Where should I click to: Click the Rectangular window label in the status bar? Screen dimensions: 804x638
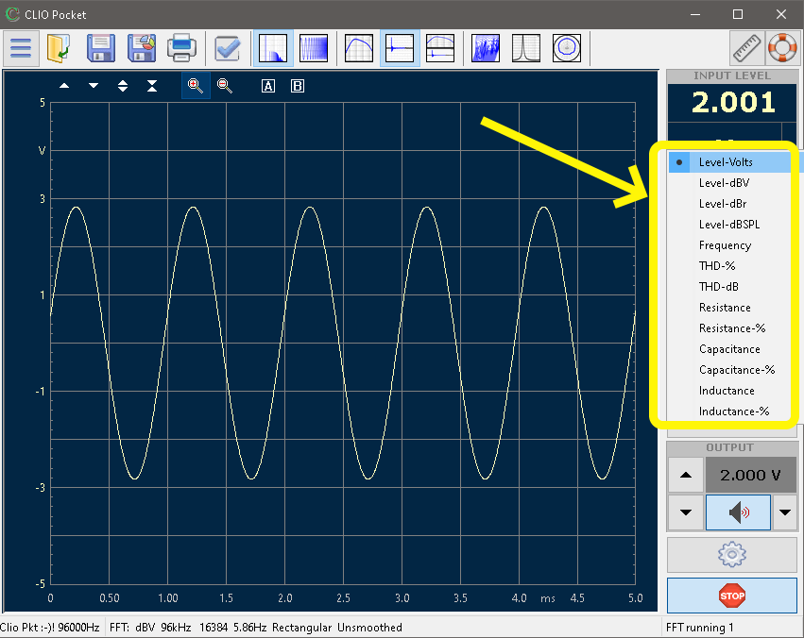point(301,628)
